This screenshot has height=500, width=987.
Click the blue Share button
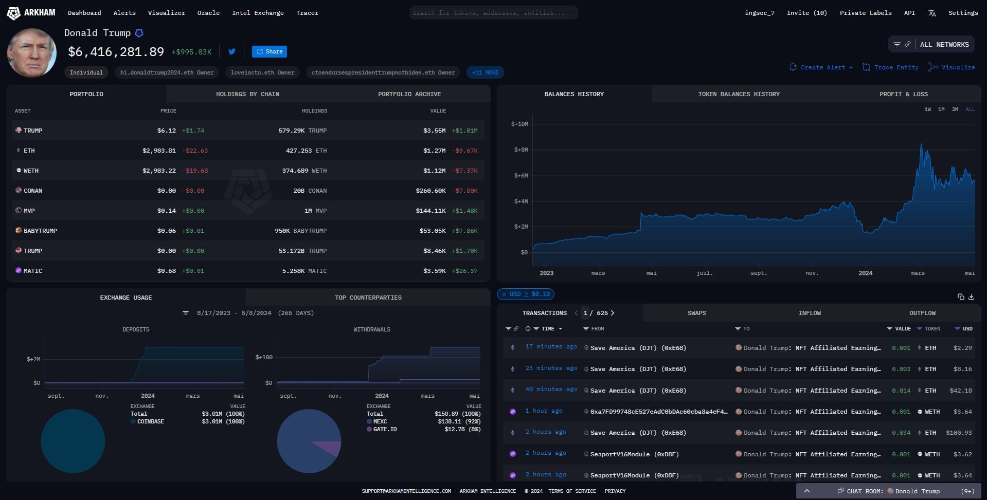click(270, 51)
